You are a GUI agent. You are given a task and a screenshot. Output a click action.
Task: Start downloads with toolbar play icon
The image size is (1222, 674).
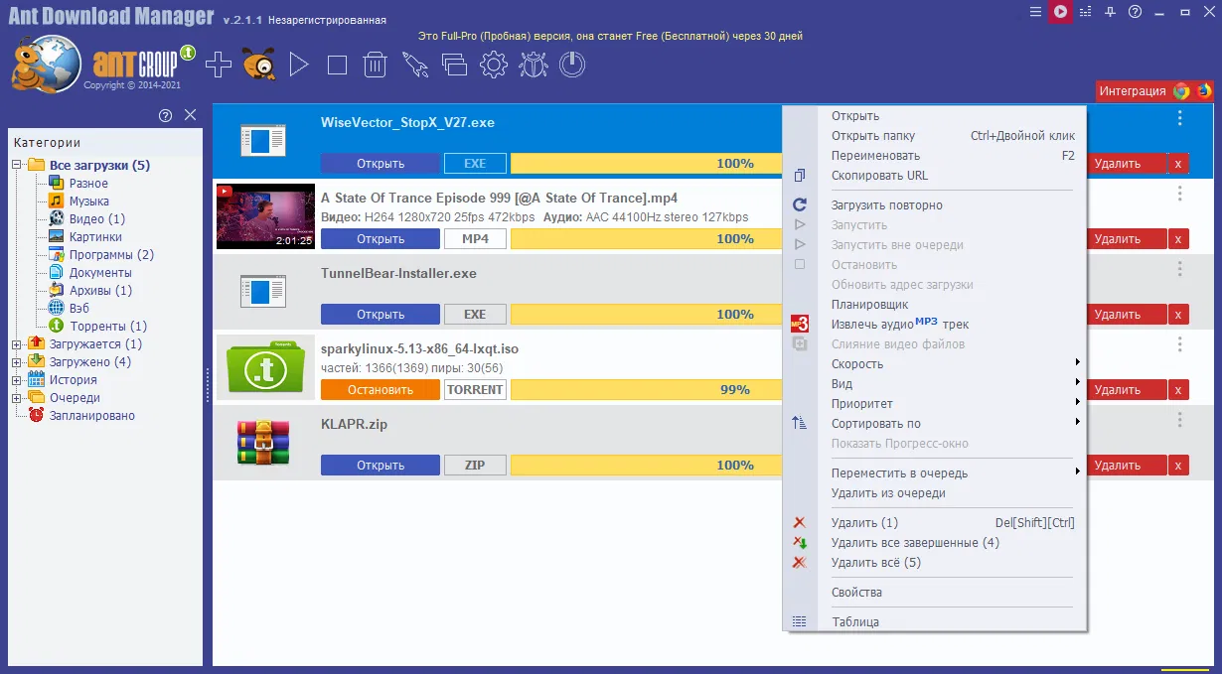tap(298, 66)
